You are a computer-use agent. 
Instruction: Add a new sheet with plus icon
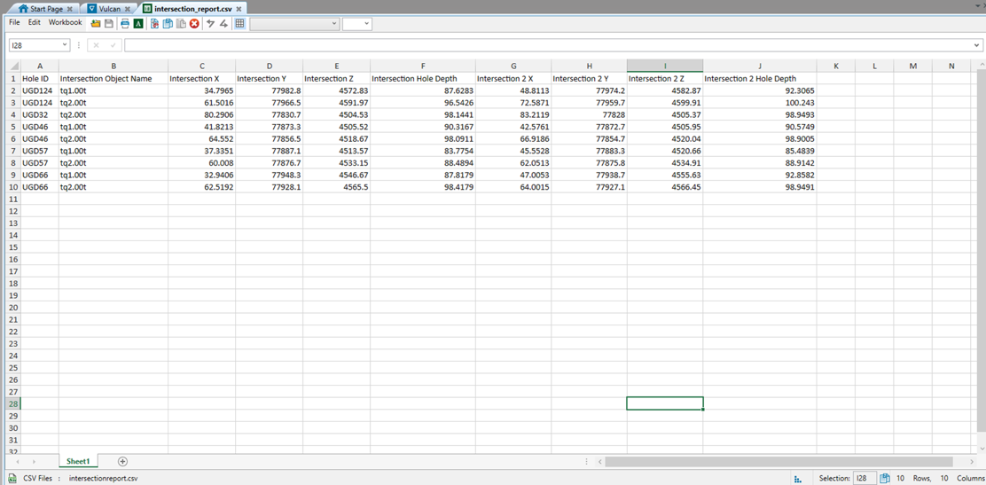pyautogui.click(x=122, y=461)
